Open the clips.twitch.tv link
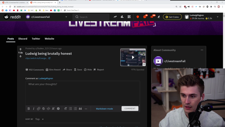Image resolution: width=225 pixels, height=127 pixels. point(38,58)
